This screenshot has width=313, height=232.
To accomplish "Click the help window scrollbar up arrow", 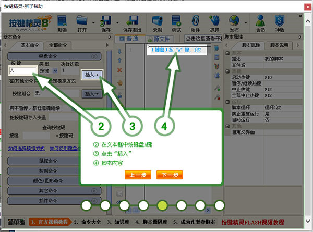I will pos(308,21).
